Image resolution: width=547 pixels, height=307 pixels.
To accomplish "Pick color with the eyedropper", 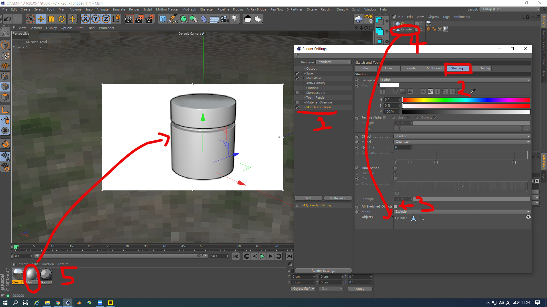I will (x=473, y=91).
